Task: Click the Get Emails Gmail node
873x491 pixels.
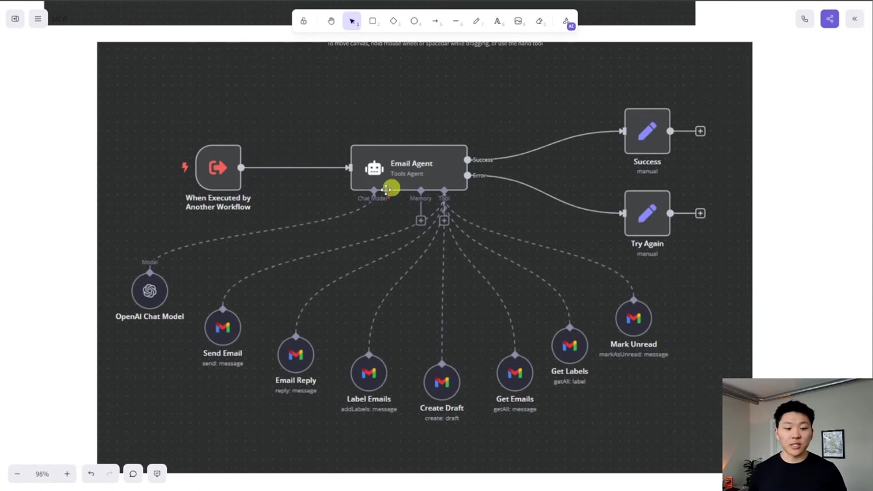Action: pyautogui.click(x=515, y=373)
